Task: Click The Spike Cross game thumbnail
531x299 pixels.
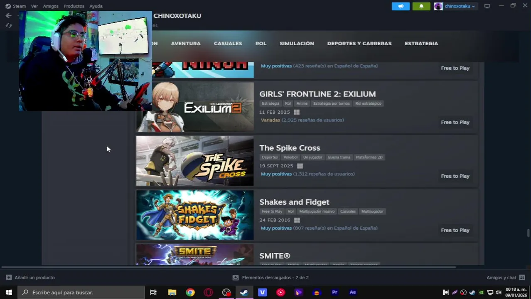Action: pyautogui.click(x=195, y=161)
